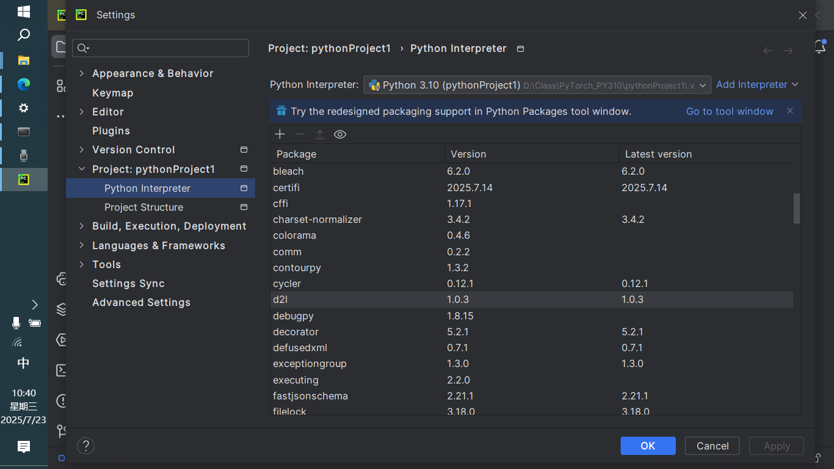Image resolution: width=834 pixels, height=469 pixels.
Task: Expand the Tools section
Action: pos(82,264)
